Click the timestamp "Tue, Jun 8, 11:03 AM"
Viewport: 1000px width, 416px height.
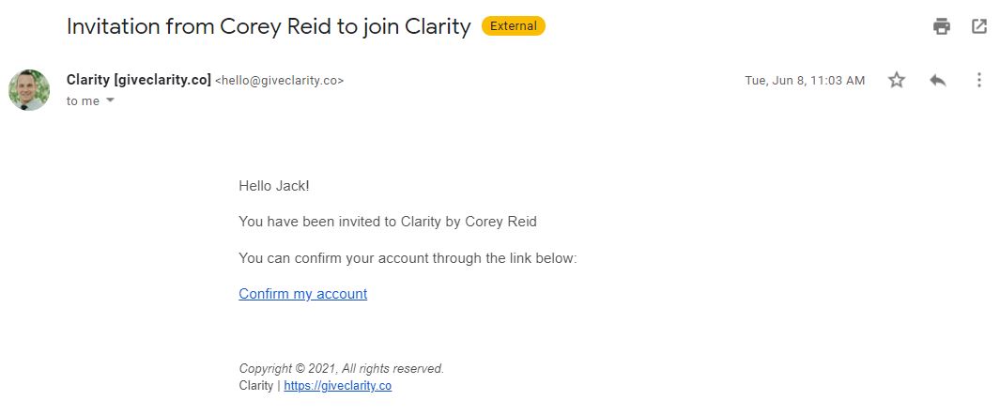click(805, 81)
